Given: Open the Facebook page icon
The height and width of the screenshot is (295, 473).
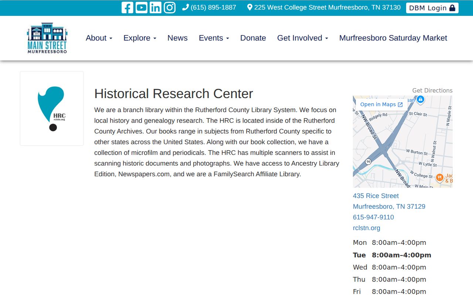Looking at the screenshot, I should point(127,8).
